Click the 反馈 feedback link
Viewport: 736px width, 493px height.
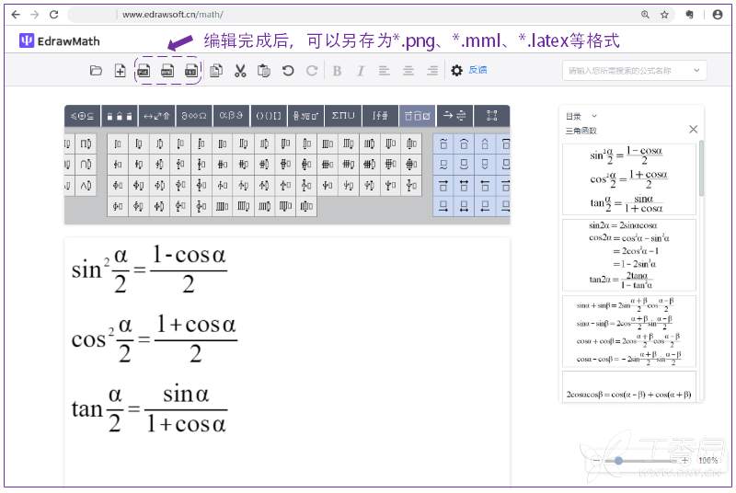pos(477,70)
